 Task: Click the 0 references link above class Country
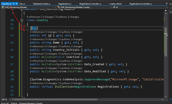coord(33,17)
